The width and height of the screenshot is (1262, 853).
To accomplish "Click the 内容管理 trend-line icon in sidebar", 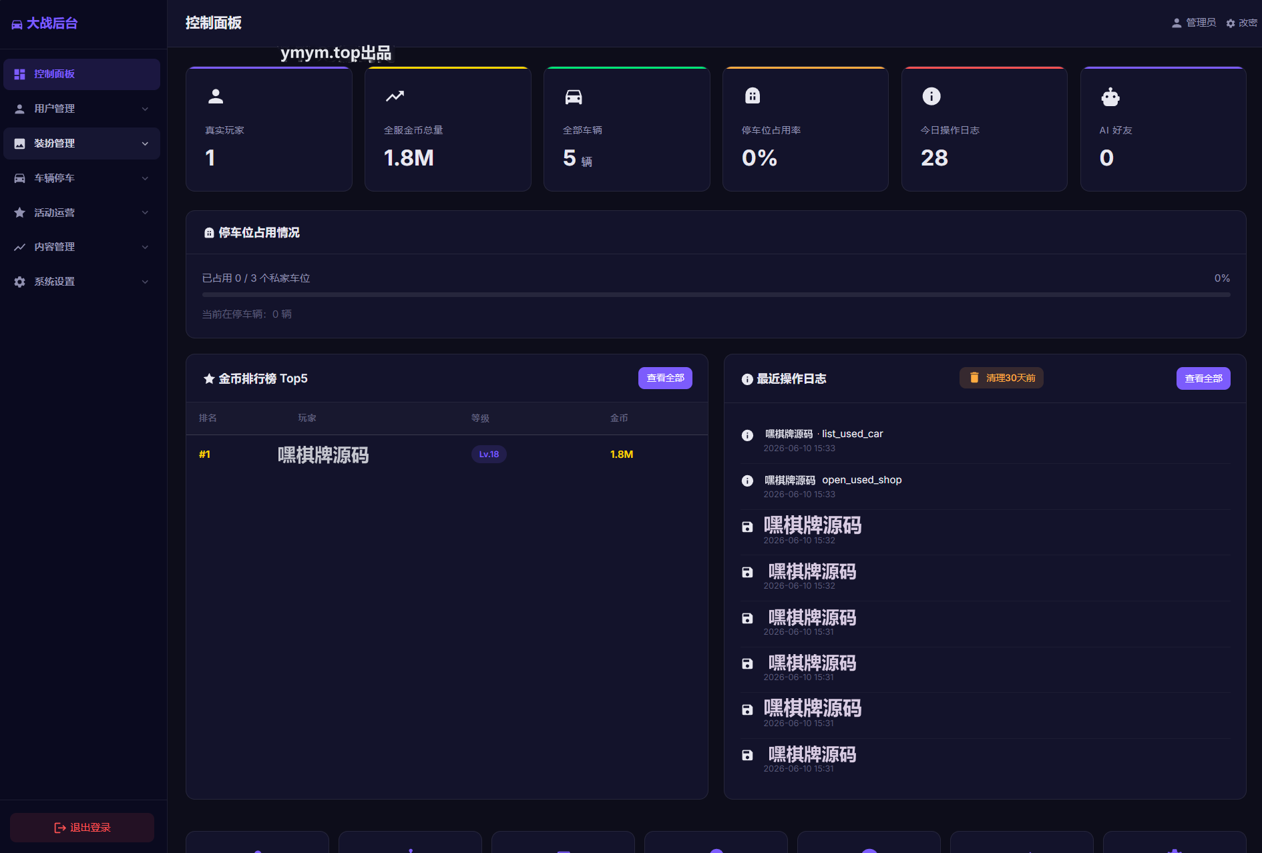I will coord(19,247).
